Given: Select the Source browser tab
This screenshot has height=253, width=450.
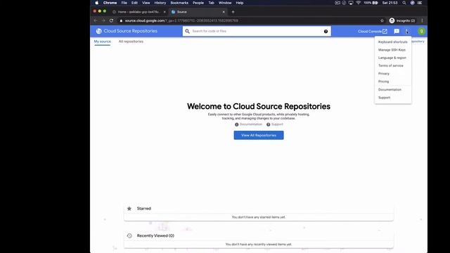Looking at the screenshot, I should tap(198, 12).
